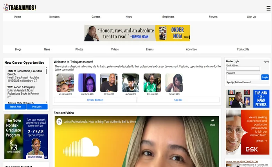Click the Sign Up! button below members
This screenshot has width=272, height=167.
[x=178, y=100]
